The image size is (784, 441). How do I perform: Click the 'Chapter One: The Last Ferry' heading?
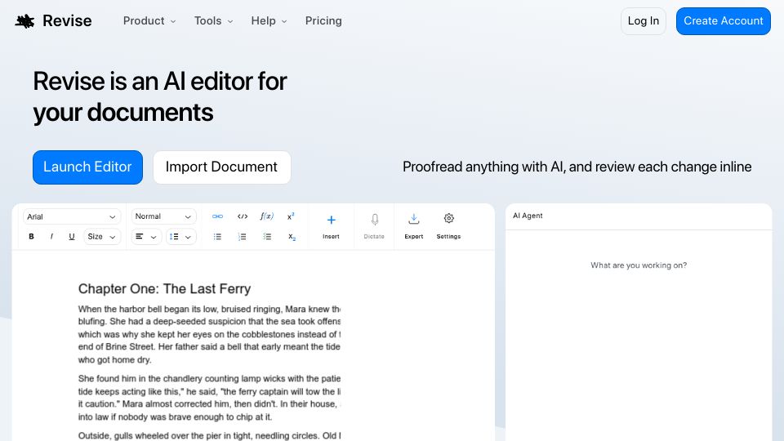click(x=164, y=288)
